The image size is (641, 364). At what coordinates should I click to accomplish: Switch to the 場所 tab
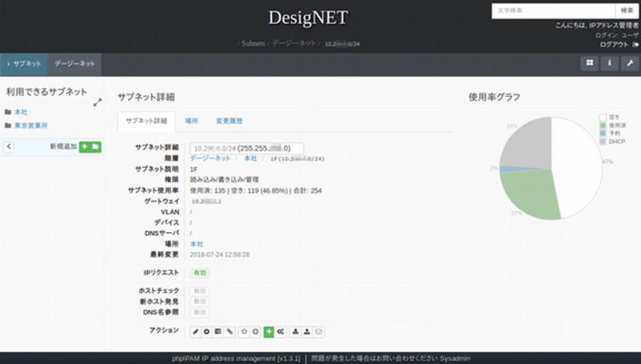192,121
